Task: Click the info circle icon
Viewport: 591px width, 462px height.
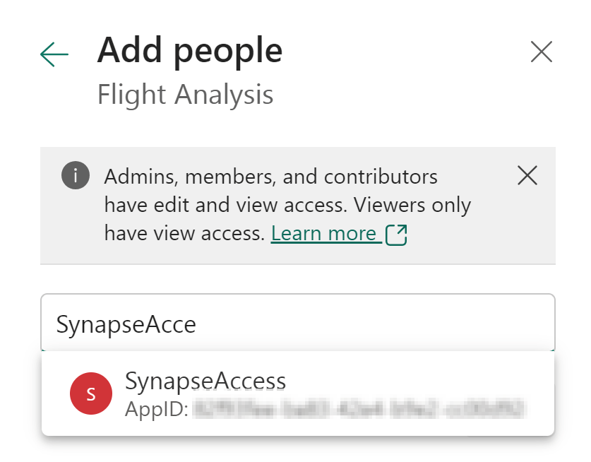Action: [76, 175]
